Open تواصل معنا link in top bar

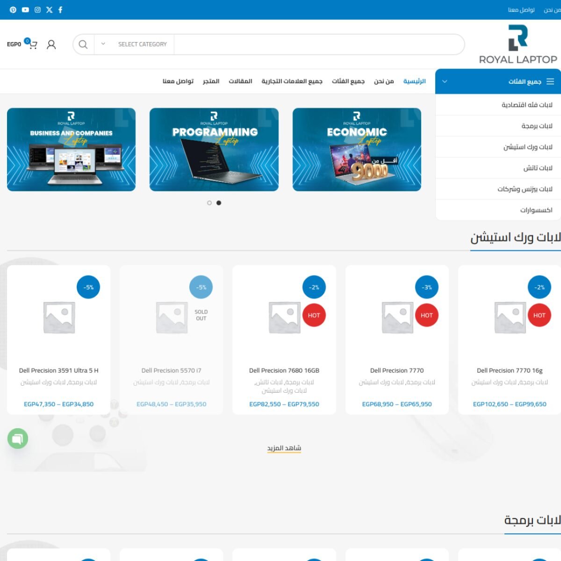pos(521,10)
